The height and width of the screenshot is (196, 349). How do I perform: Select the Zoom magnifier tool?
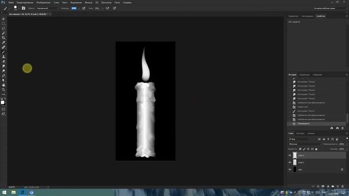[3, 90]
